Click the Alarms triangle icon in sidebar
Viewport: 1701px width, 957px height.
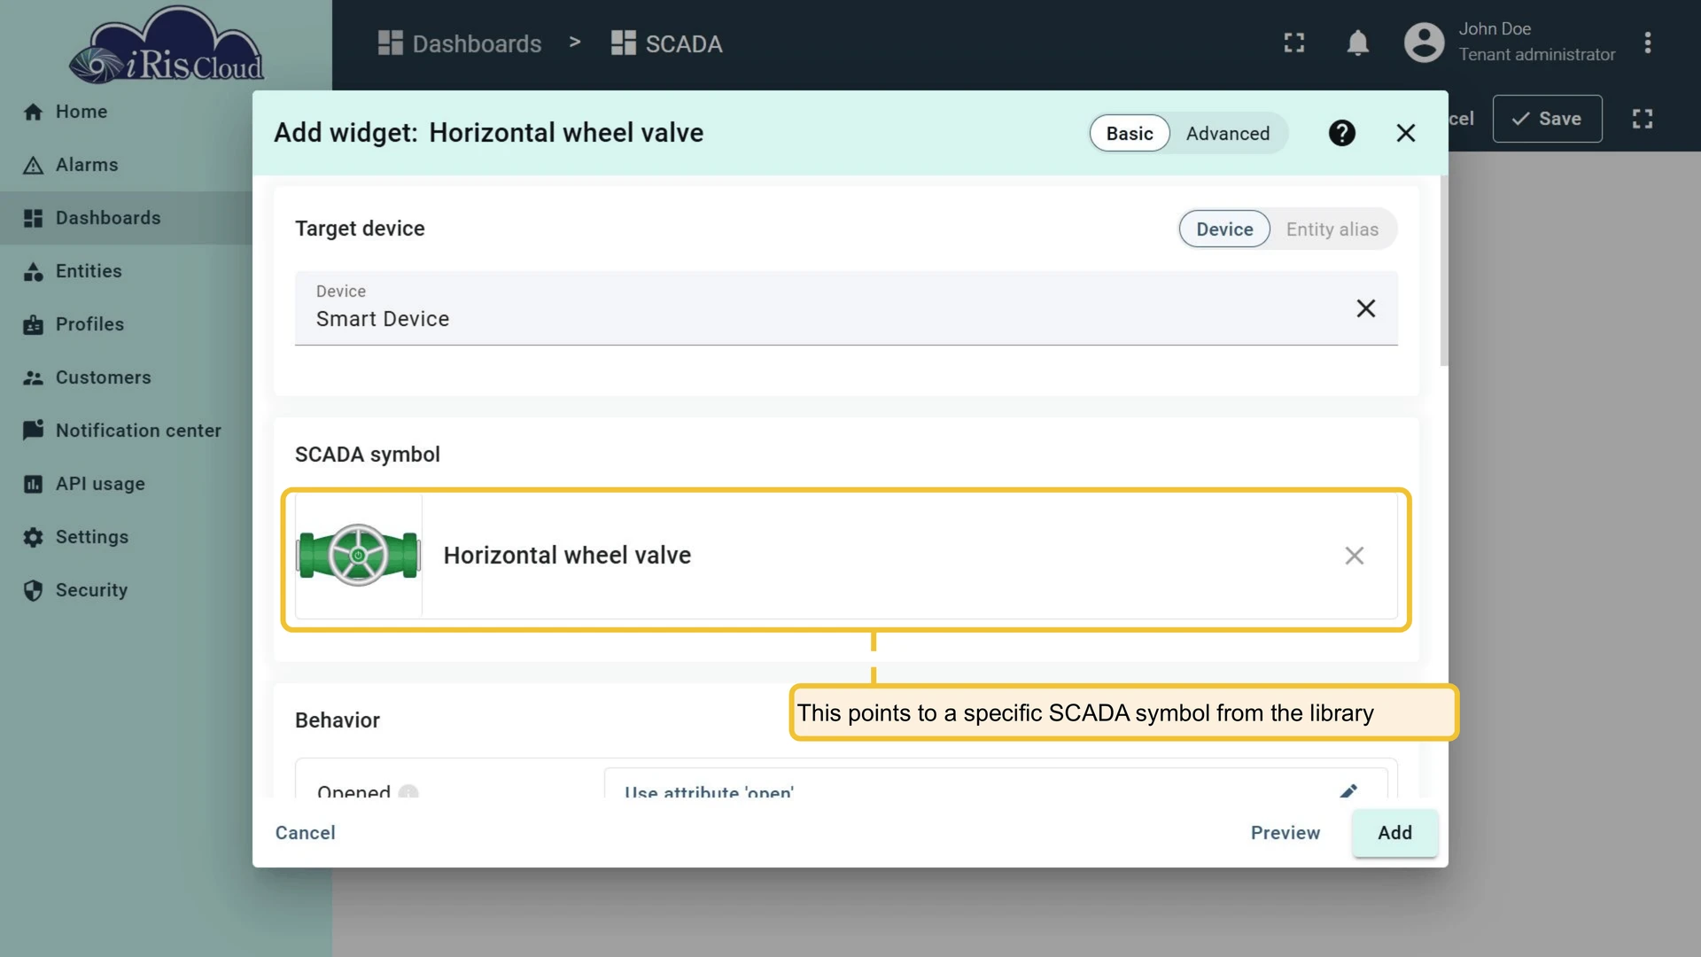tap(33, 165)
